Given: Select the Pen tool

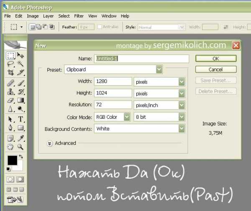Looking at the screenshot, I should [x=10, y=128].
